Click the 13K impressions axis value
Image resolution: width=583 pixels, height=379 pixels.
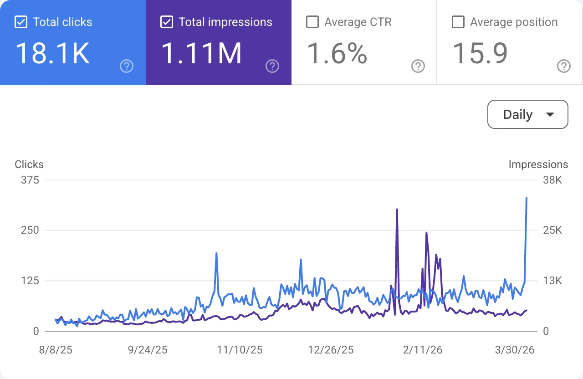(552, 281)
